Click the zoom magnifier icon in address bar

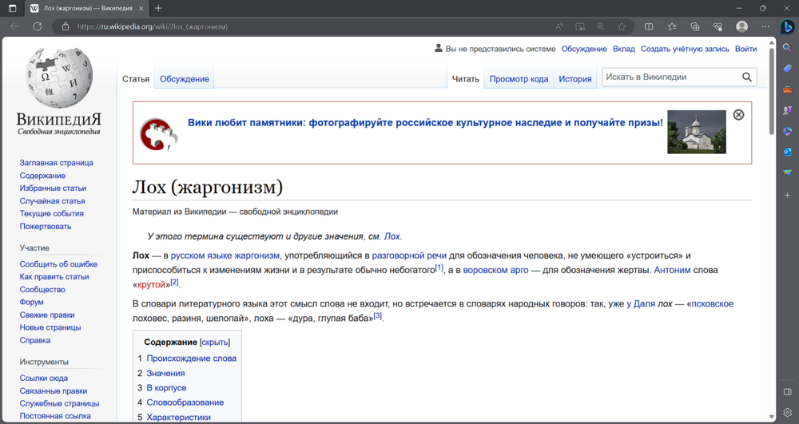[601, 26]
